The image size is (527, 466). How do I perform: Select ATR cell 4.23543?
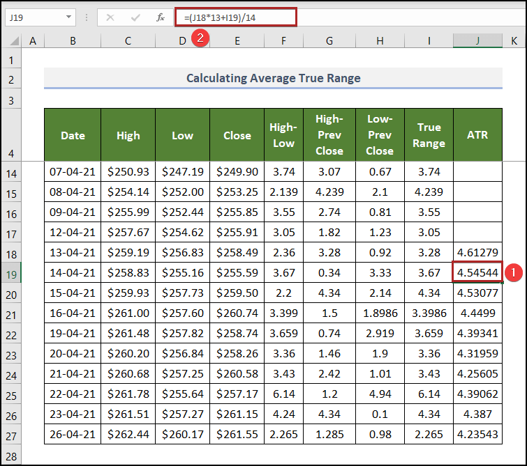(x=477, y=434)
